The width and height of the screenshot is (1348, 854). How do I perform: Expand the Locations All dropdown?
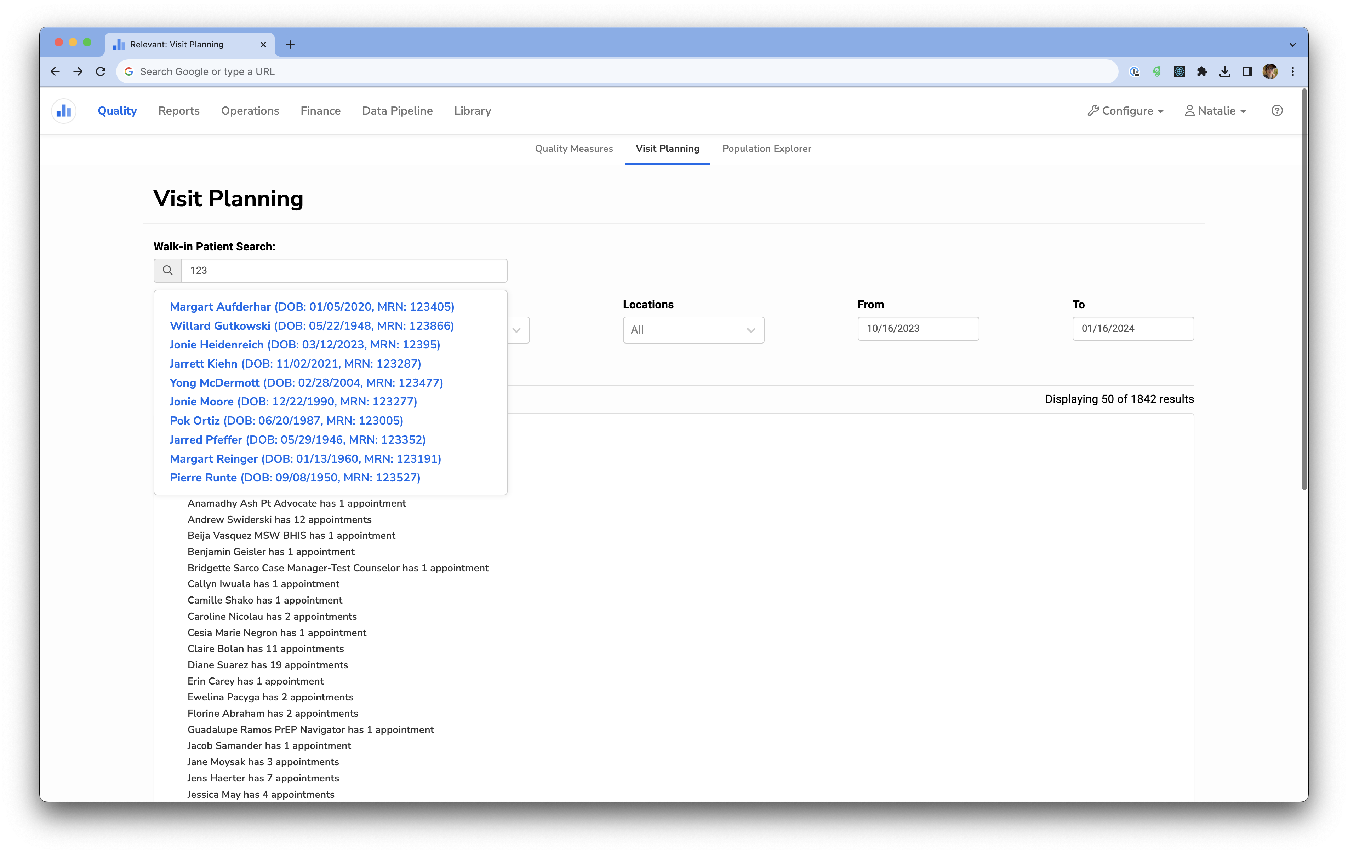[693, 330]
